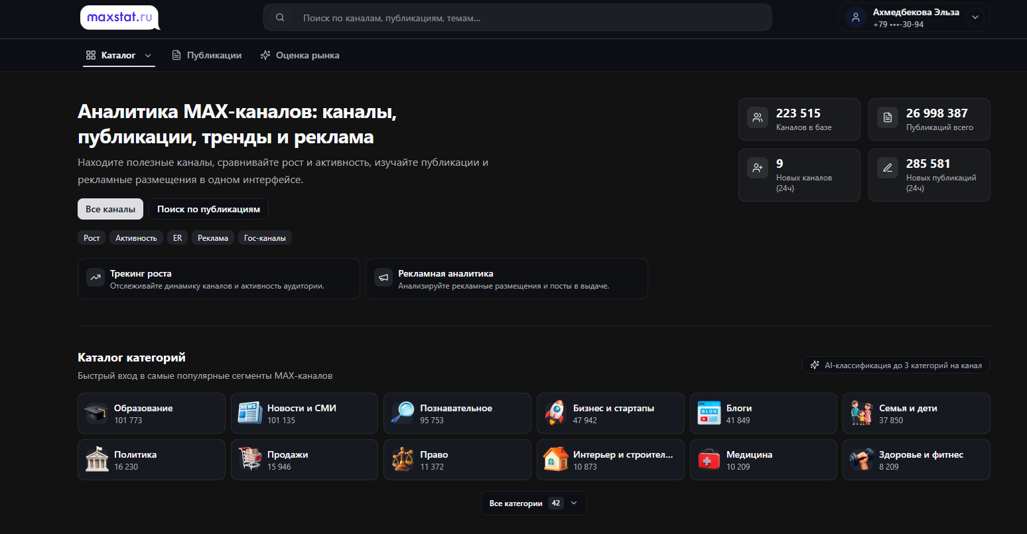
Task: Open the Публикации tab
Action: pos(206,56)
